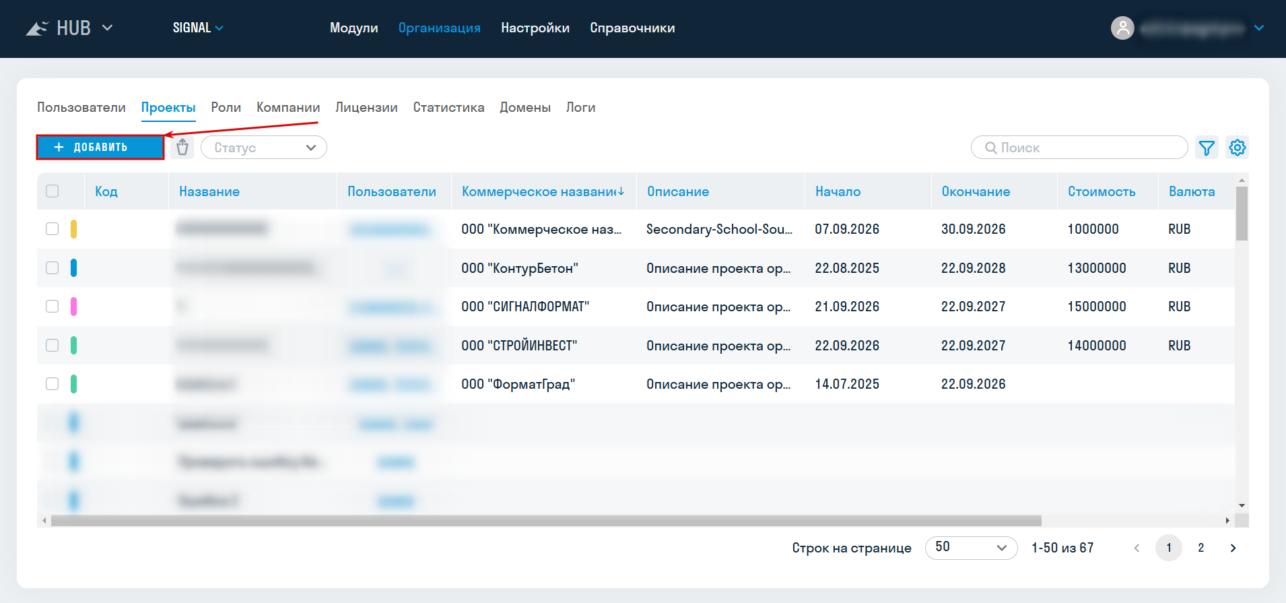This screenshot has width=1286, height=603.
Task: Open the SIGNAL module dropdown
Action: [198, 28]
